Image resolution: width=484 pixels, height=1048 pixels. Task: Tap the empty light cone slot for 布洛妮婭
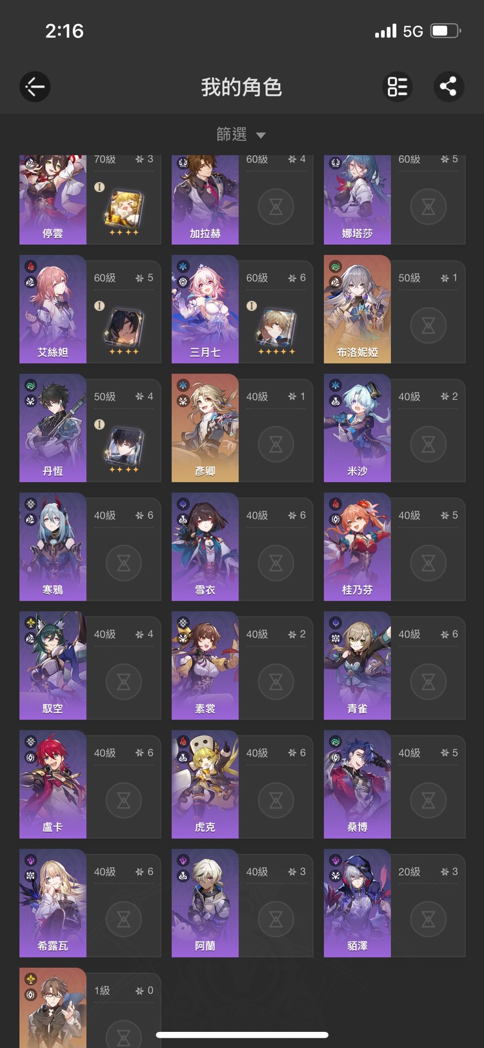[429, 325]
